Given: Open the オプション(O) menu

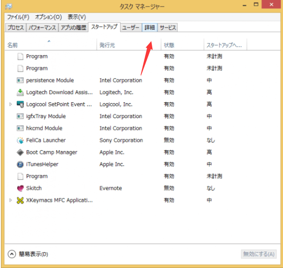Looking at the screenshot, I should [x=49, y=17].
